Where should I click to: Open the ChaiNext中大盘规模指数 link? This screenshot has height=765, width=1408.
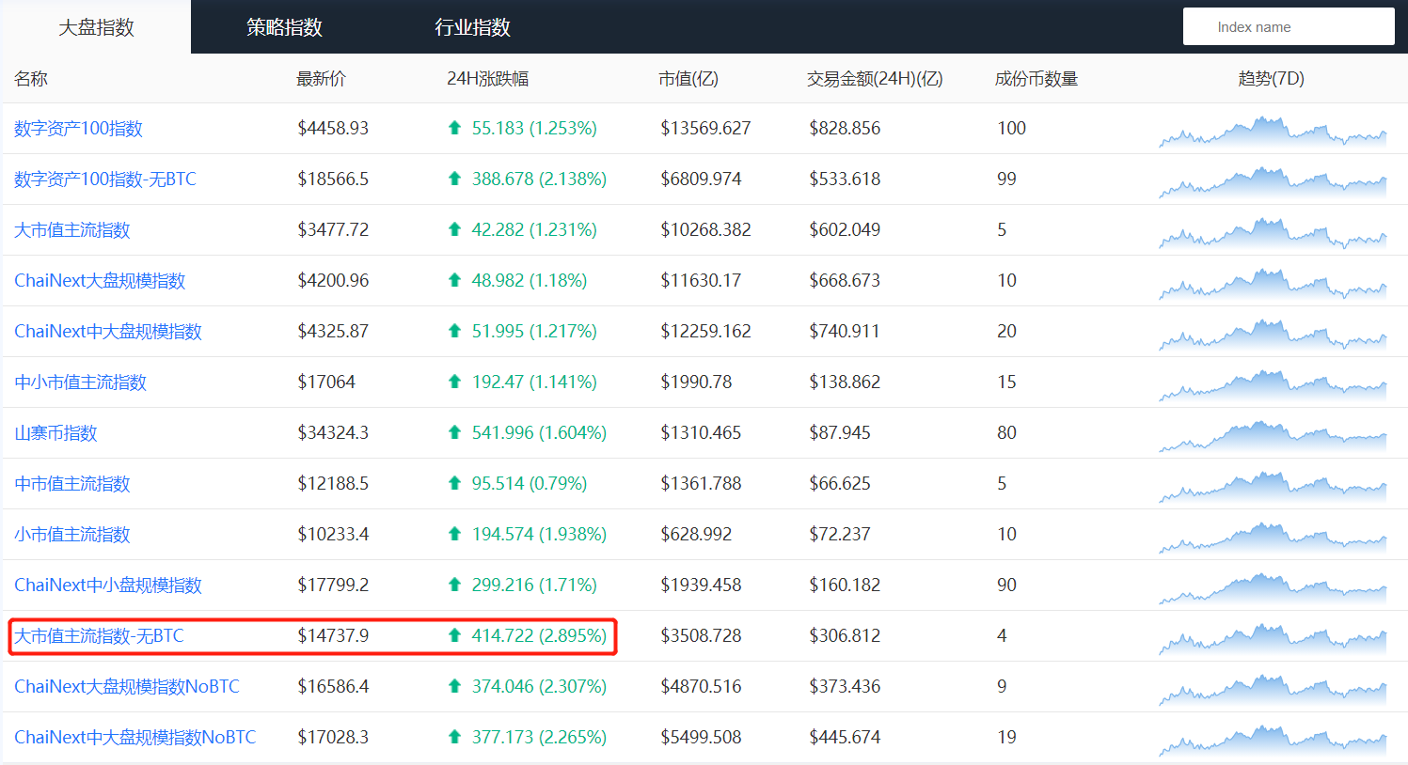[108, 332]
